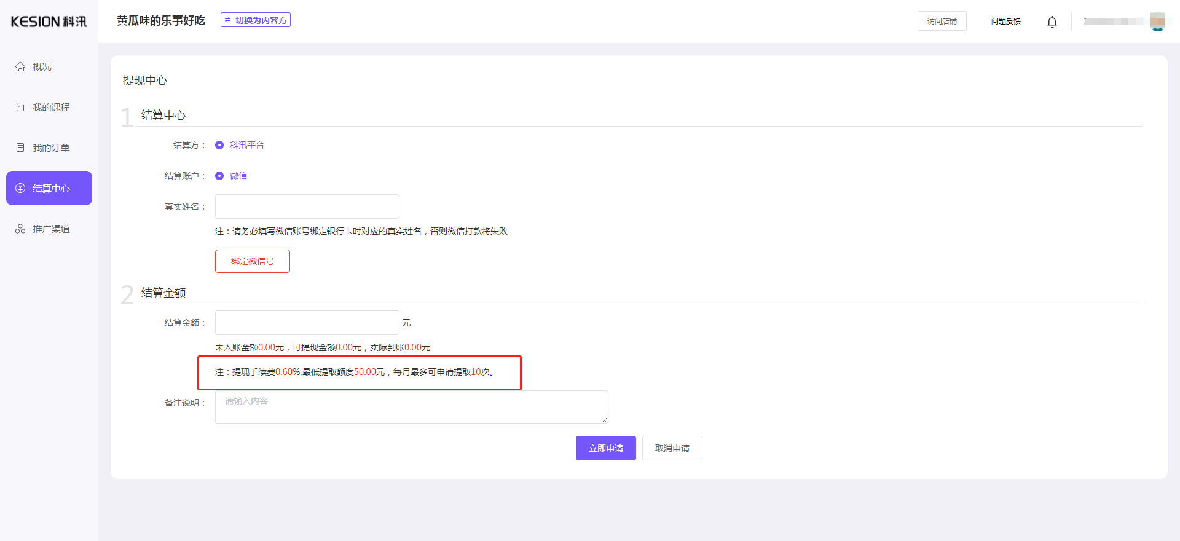Click the 我的订单 list icon
1180x541 pixels.
[x=20, y=148]
